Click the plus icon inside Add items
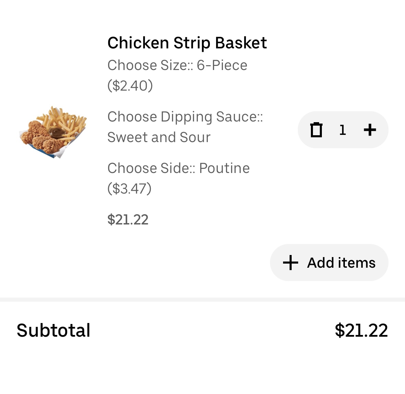This screenshot has width=405, height=394. pyautogui.click(x=291, y=263)
